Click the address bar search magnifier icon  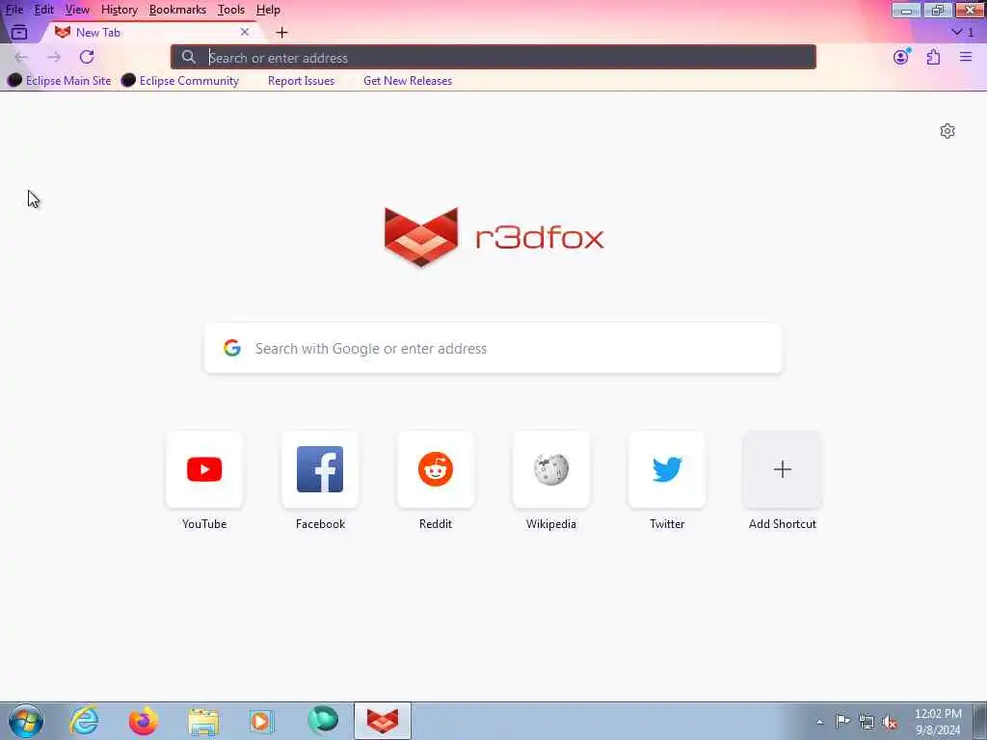tap(188, 57)
